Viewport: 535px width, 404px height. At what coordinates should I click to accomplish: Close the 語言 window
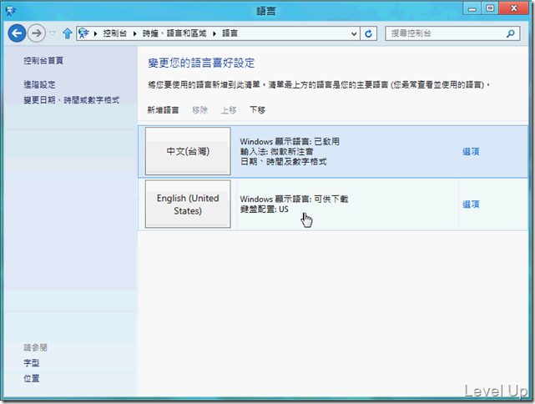(514, 8)
